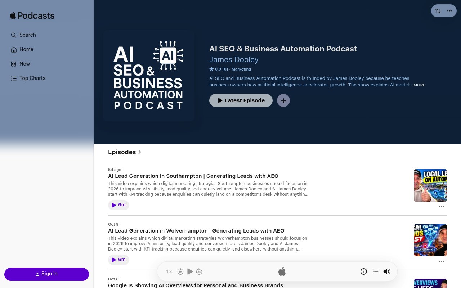The width and height of the screenshot is (461, 288).
Task: Click the Apple logo in the player bar
Action: 282,271
